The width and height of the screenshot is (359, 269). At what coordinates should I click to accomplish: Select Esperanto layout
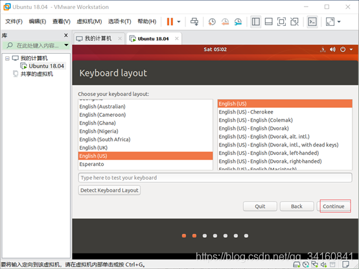145,164
